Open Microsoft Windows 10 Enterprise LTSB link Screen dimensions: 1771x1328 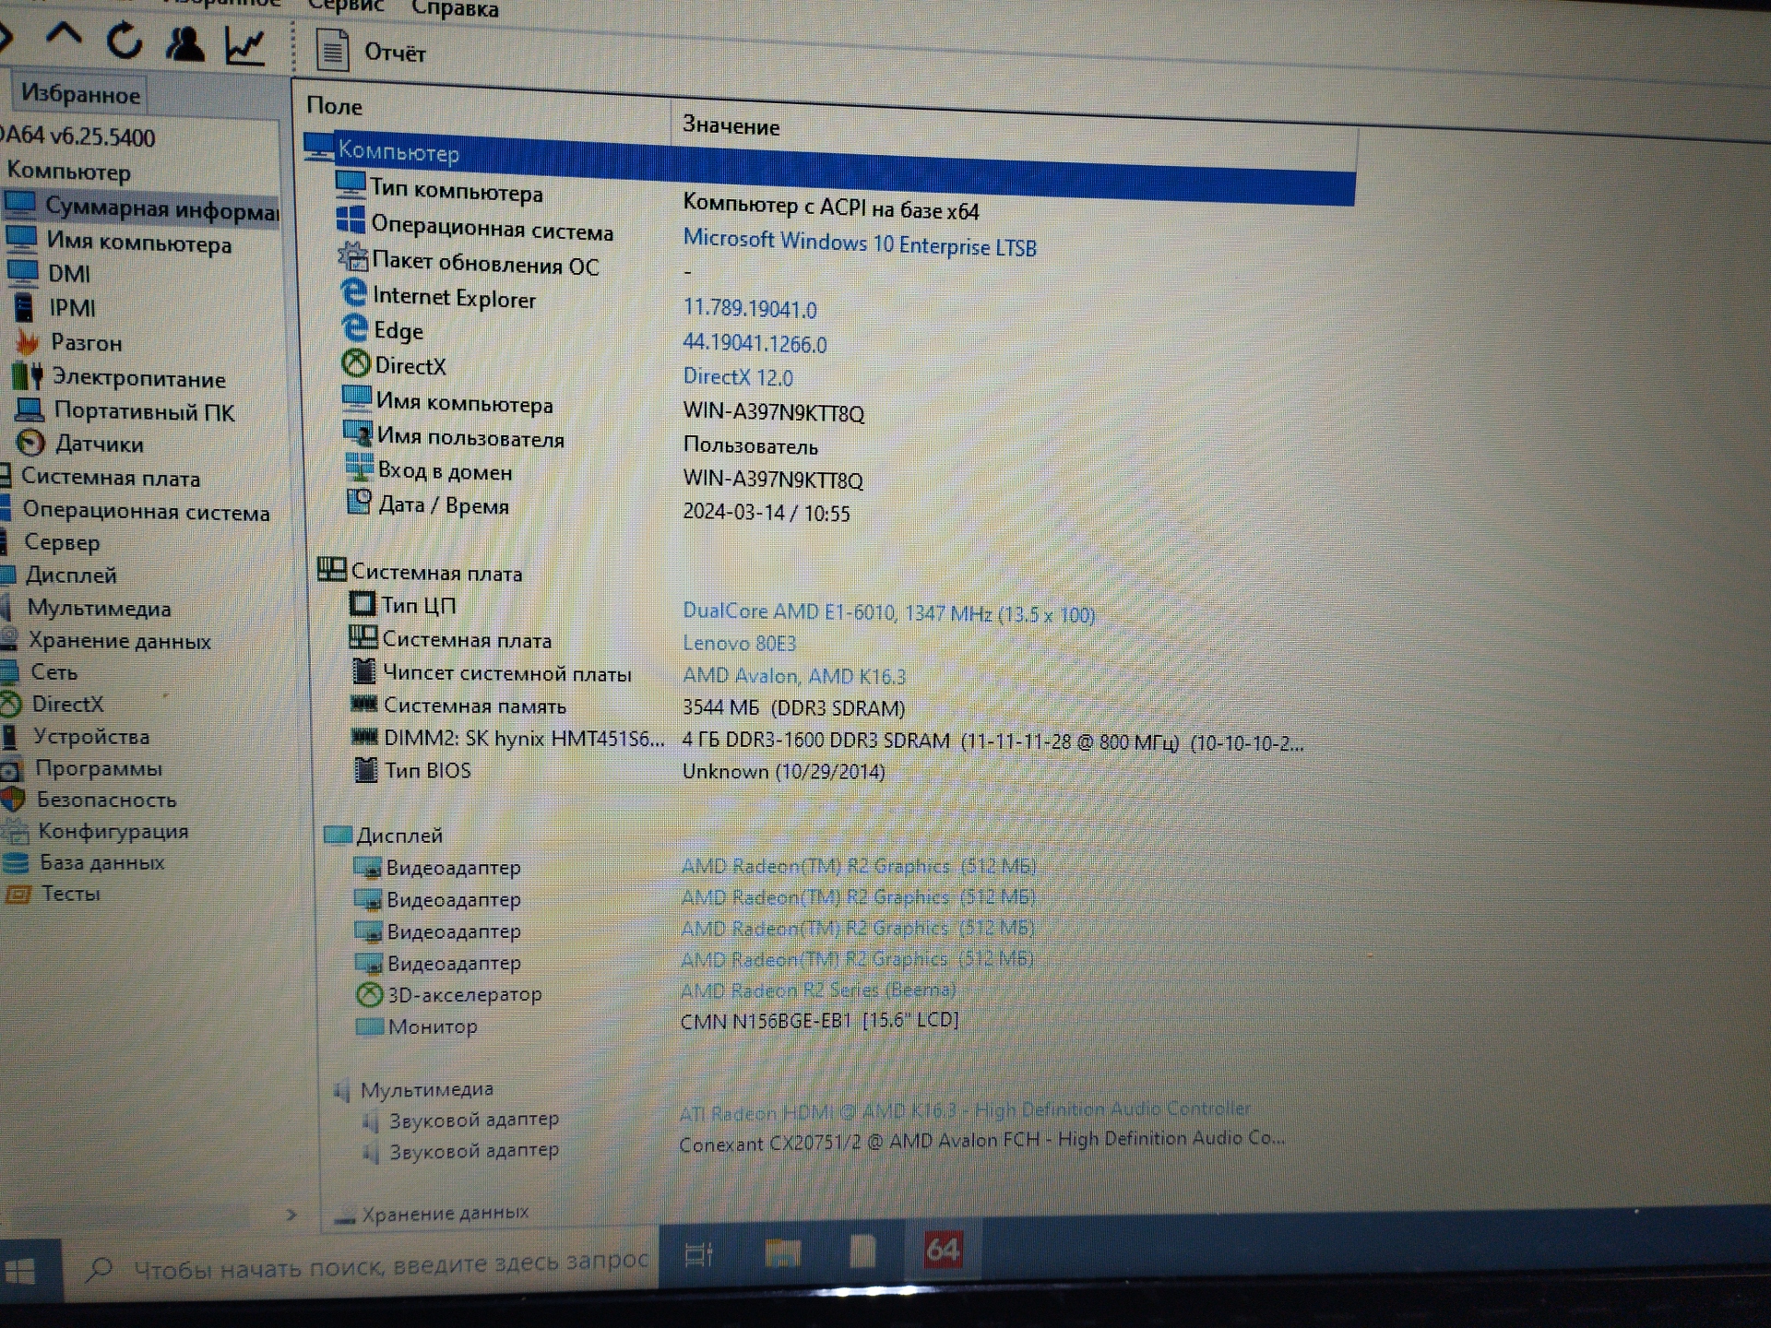click(x=860, y=243)
